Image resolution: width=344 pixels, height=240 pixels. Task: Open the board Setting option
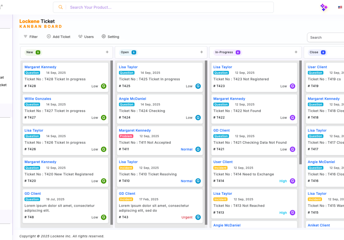coord(110,37)
